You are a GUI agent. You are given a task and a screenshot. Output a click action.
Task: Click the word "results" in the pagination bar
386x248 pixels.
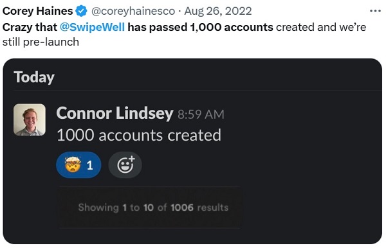pos(213,208)
